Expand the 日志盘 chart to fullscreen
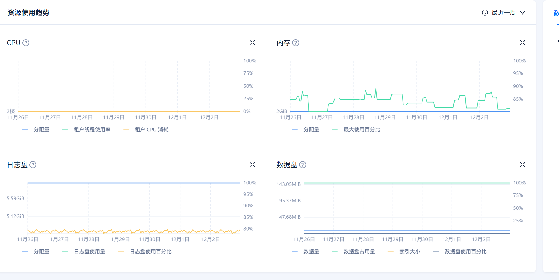 click(x=253, y=165)
